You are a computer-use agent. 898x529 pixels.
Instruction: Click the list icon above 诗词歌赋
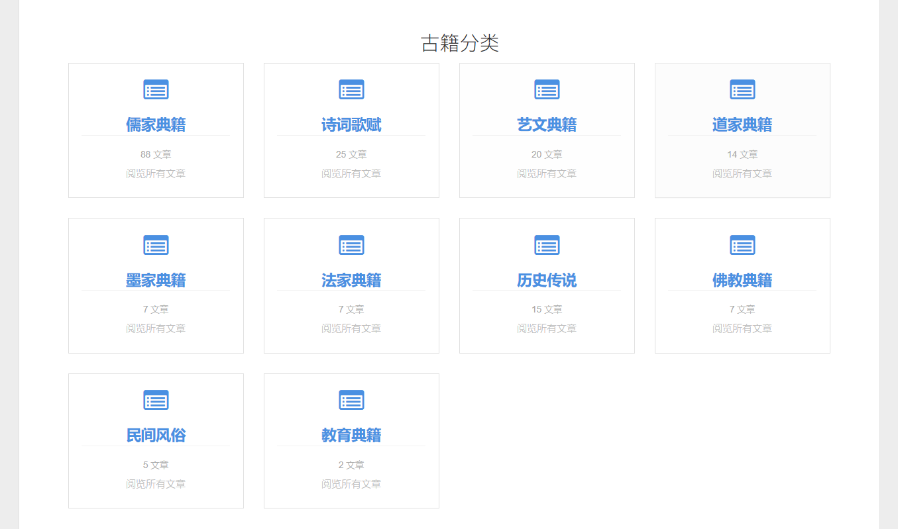tap(351, 89)
